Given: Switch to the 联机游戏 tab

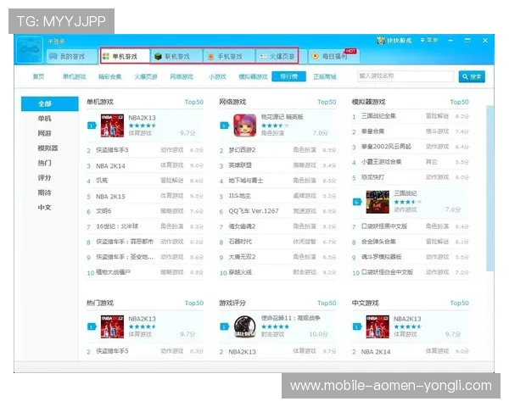Looking at the screenshot, I should click(176, 57).
